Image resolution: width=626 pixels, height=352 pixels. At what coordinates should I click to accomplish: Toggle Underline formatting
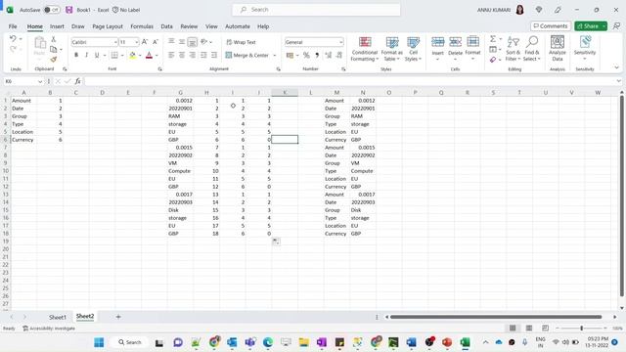[97, 55]
